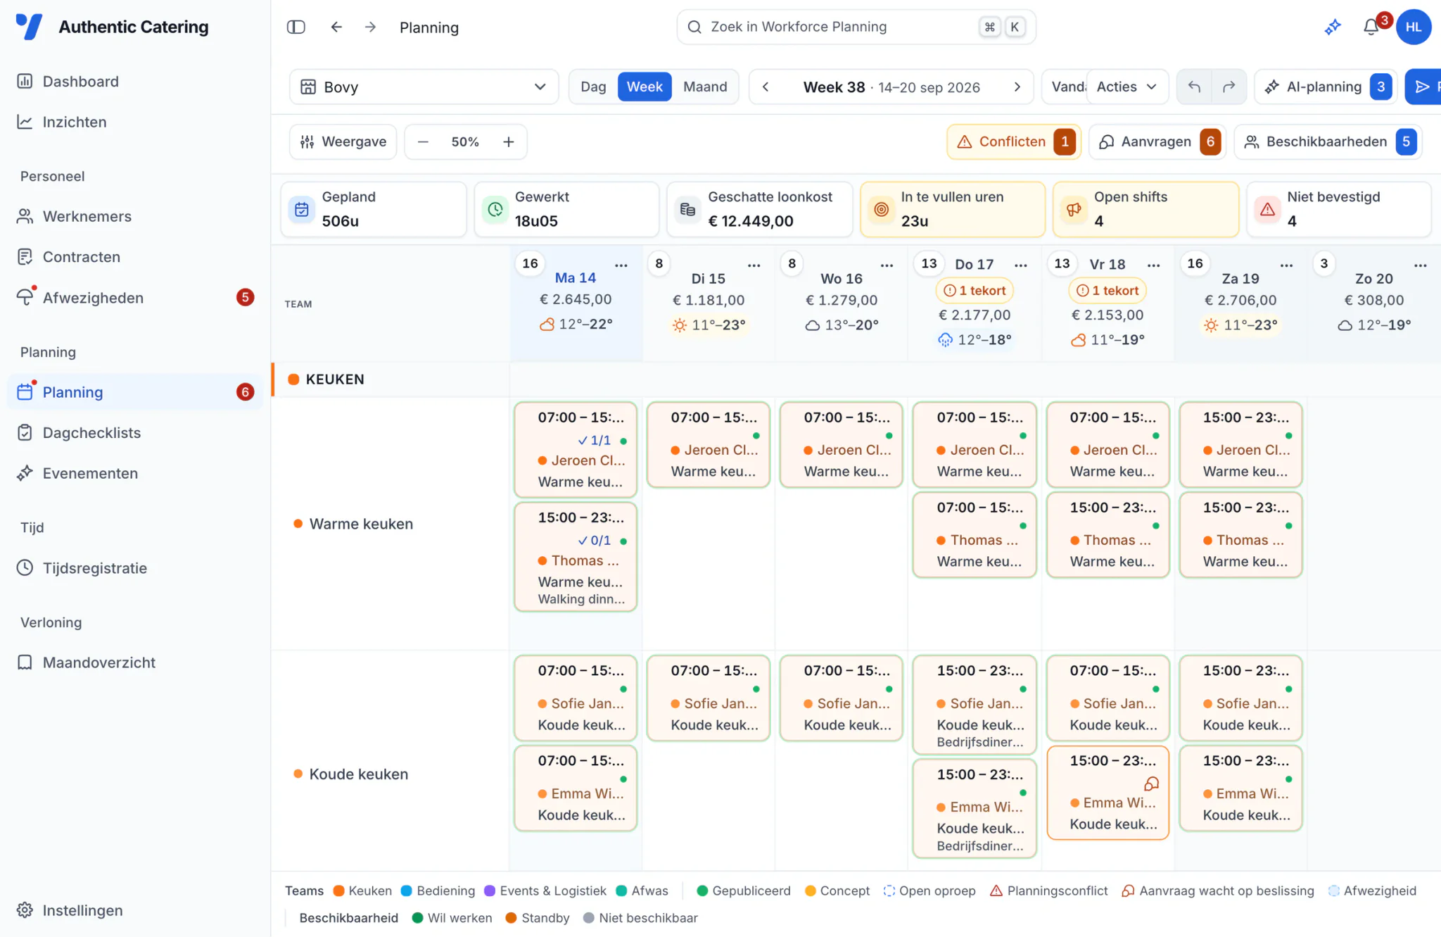Expand the Bovy location dropdown
Viewport: 1441px width, 937px height.
(424, 87)
